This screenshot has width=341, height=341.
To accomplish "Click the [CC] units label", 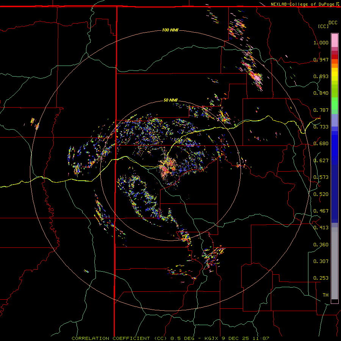I will [324, 26].
